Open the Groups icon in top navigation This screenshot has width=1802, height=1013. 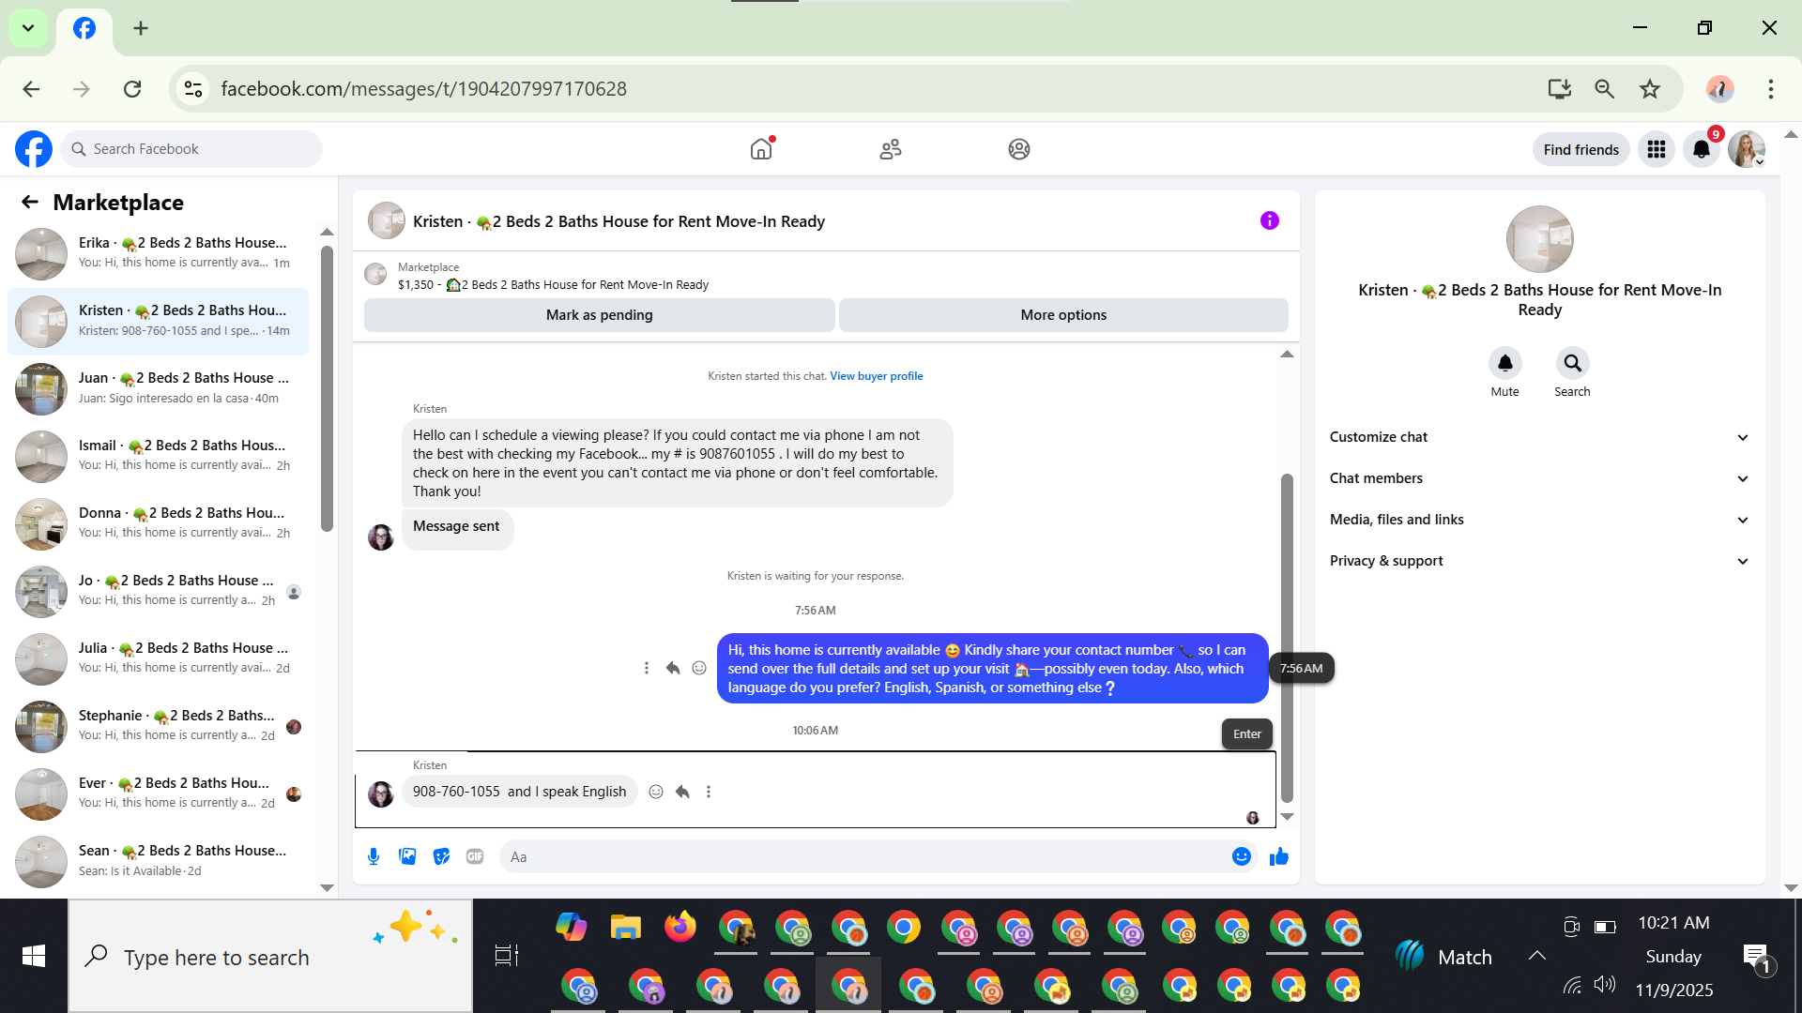(1019, 149)
